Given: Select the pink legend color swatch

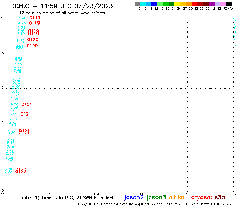Looking at the screenshot, I should [x=223, y=4].
